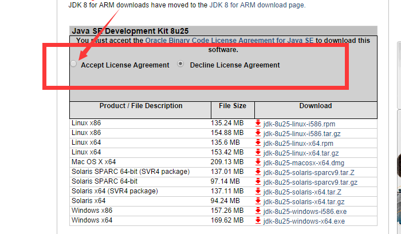This screenshot has height=234, width=401.
Task: Download jdk-8u25-solaris-x64.tar.gz
Action: tap(304, 202)
